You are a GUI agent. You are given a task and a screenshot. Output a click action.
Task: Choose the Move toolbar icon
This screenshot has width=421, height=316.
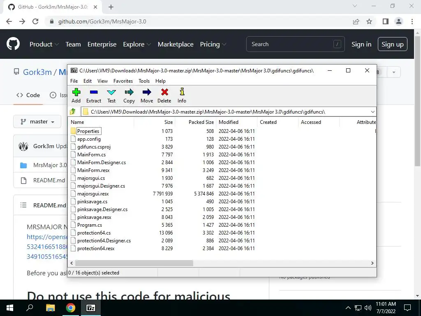click(x=147, y=95)
